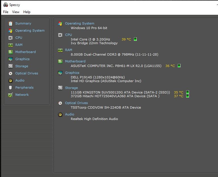Image resolution: width=218 pixels, height=177 pixels.
Task: Open the File menu
Action: pyautogui.click(x=6, y=12)
